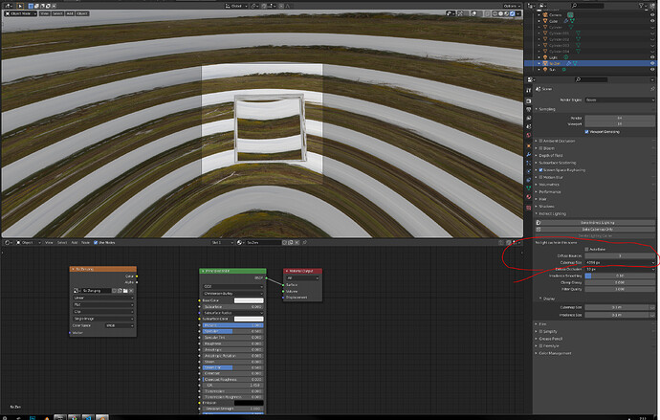Enable the Auto Bake checkbox
The height and width of the screenshot is (420, 660).
(x=586, y=249)
